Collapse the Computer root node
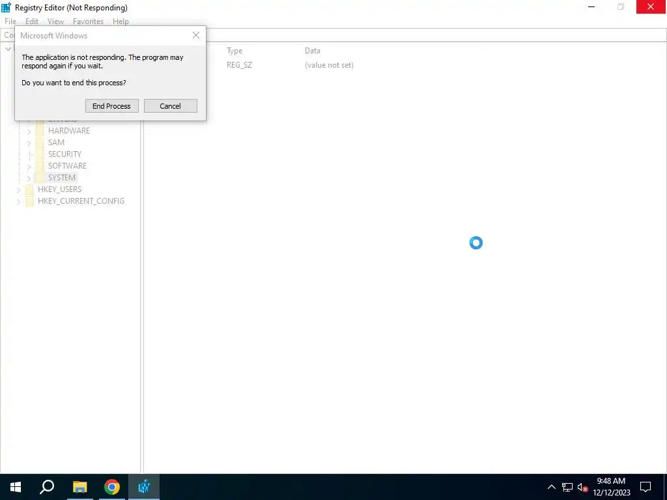 [x=8, y=49]
